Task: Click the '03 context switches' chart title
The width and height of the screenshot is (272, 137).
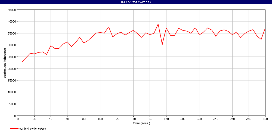Action: tap(136, 2)
